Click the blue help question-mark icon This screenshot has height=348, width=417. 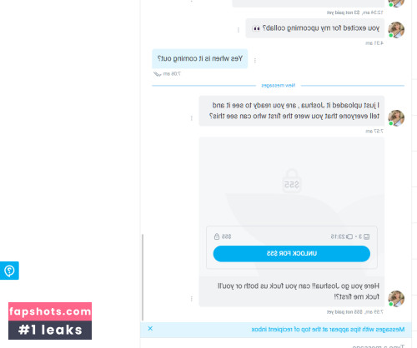click(x=9, y=271)
